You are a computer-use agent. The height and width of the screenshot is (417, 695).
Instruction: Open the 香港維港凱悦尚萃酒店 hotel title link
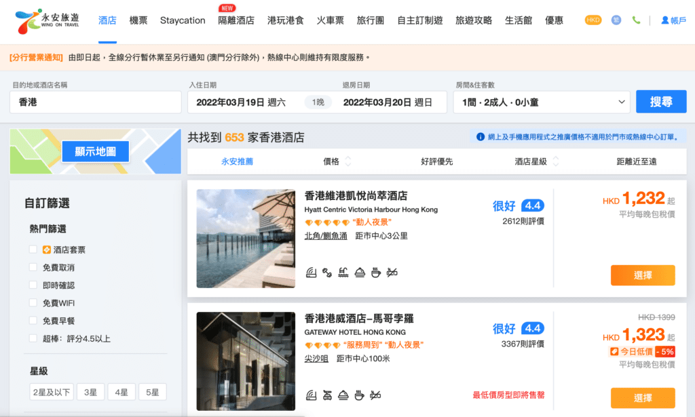(356, 196)
